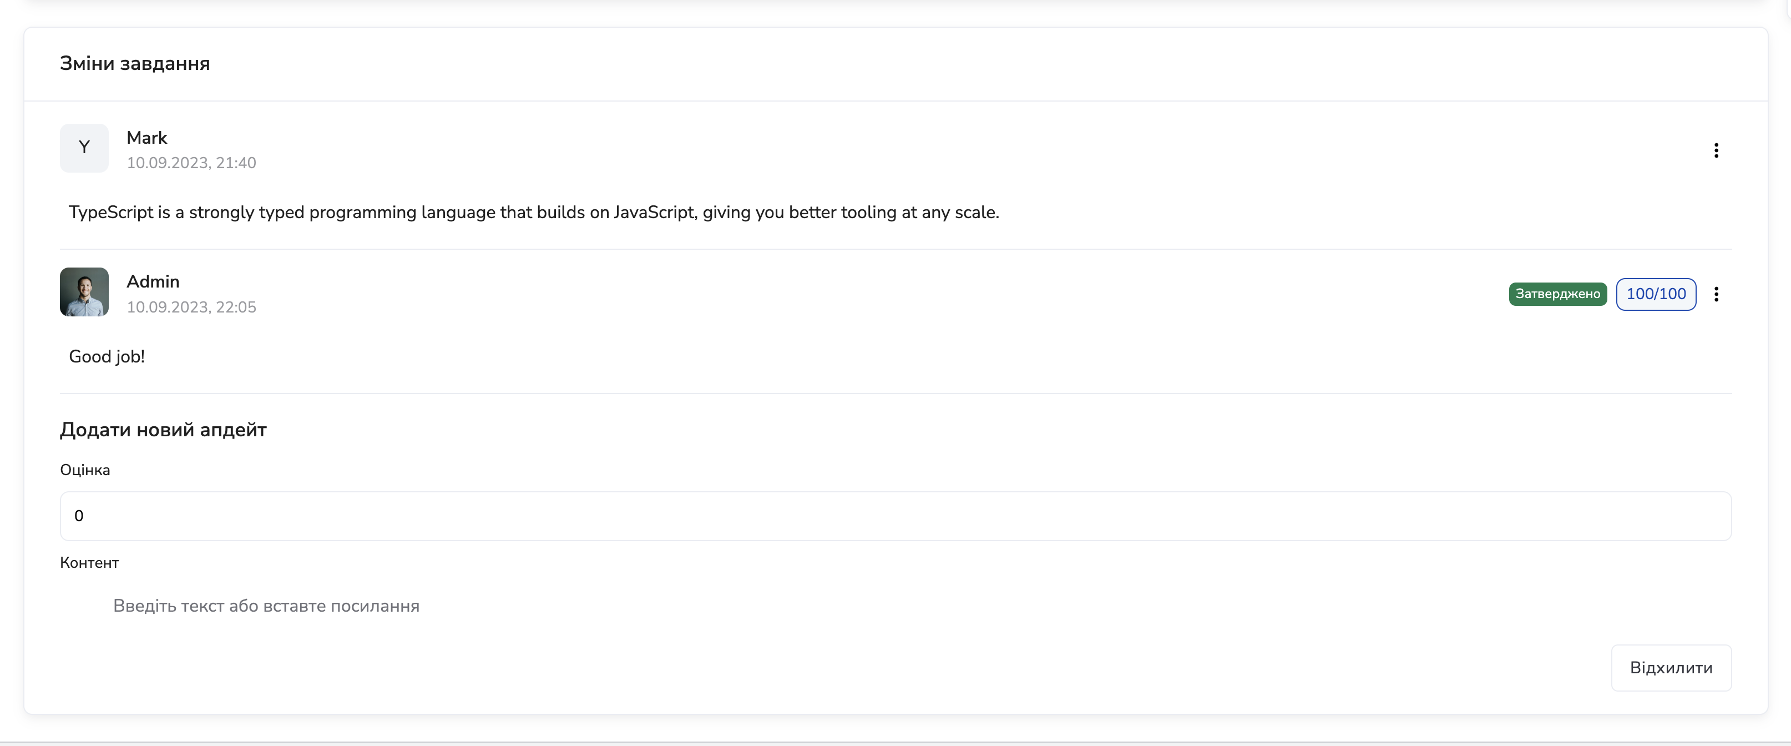Click the green "Затверджено" status badge
This screenshot has width=1791, height=746.
pos(1557,294)
